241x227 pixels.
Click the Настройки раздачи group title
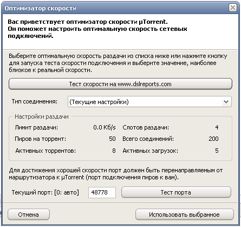[42, 116]
